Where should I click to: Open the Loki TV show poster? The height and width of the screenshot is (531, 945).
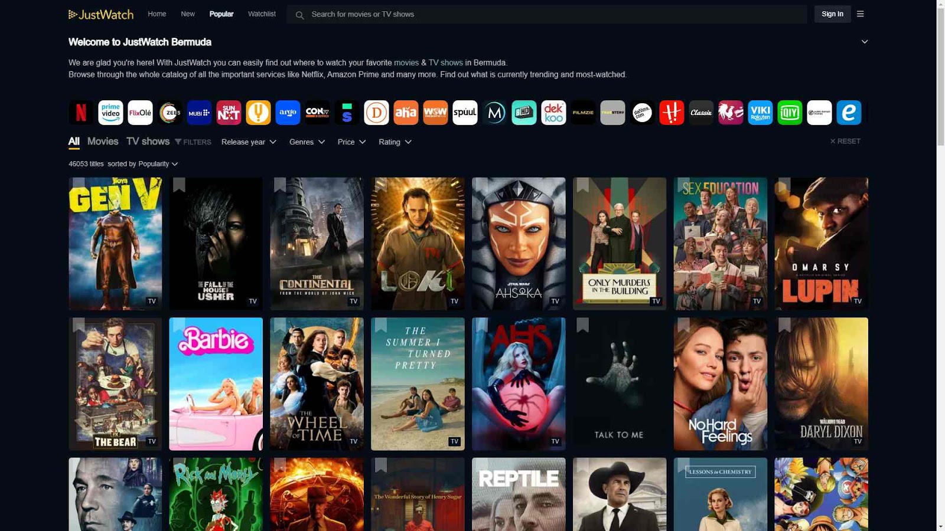click(x=418, y=244)
